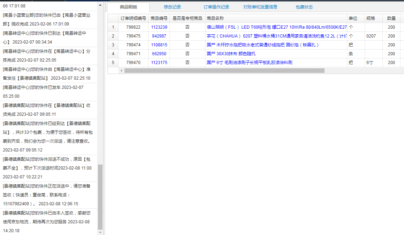Click the 订单明细编号 column header
Viewport: 404px width, 235px height.
pyautogui.click(x=133, y=18)
